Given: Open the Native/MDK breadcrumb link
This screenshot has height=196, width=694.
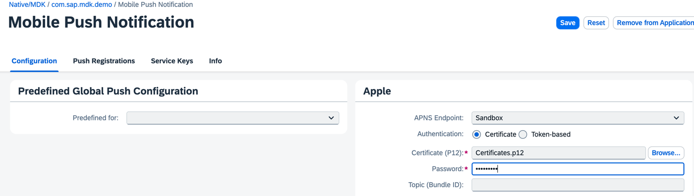Looking at the screenshot, I should click(x=27, y=4).
